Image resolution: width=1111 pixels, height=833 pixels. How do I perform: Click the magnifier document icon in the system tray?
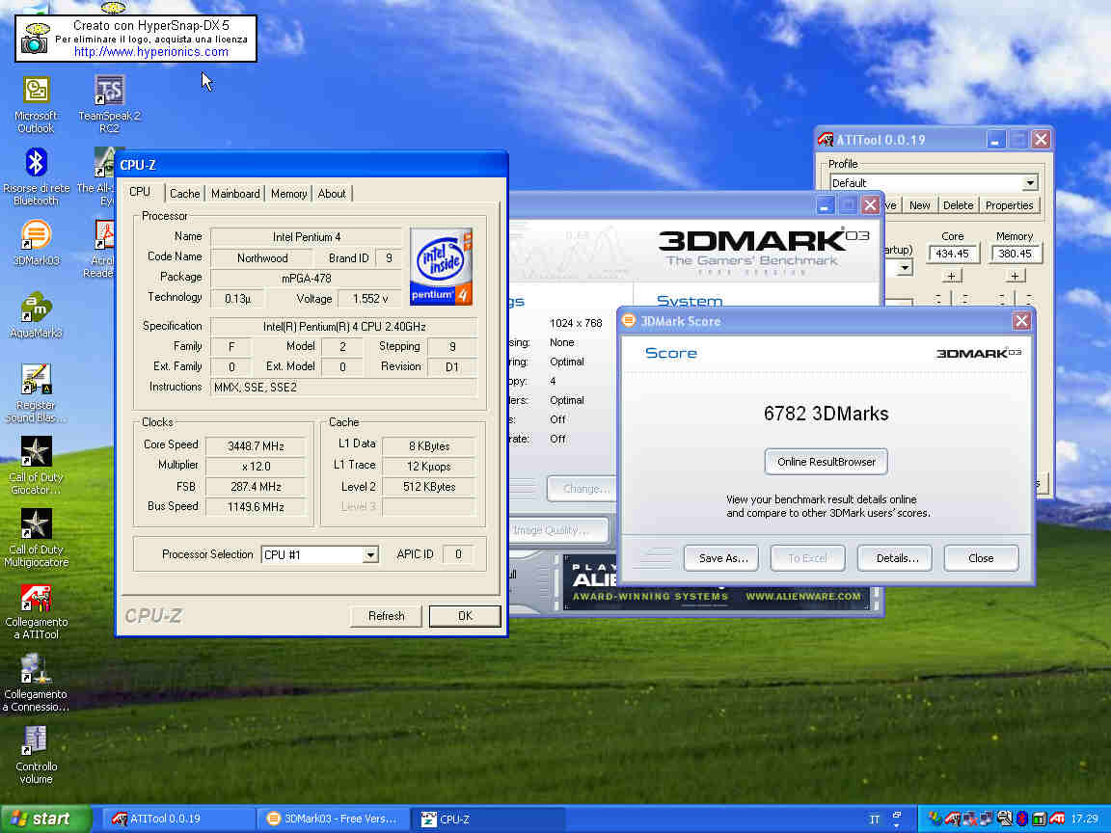click(1004, 819)
